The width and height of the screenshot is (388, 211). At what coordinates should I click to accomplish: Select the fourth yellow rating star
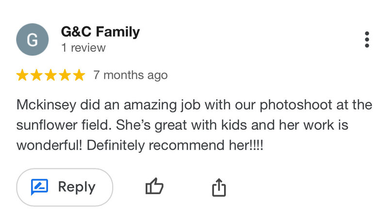click(65, 75)
